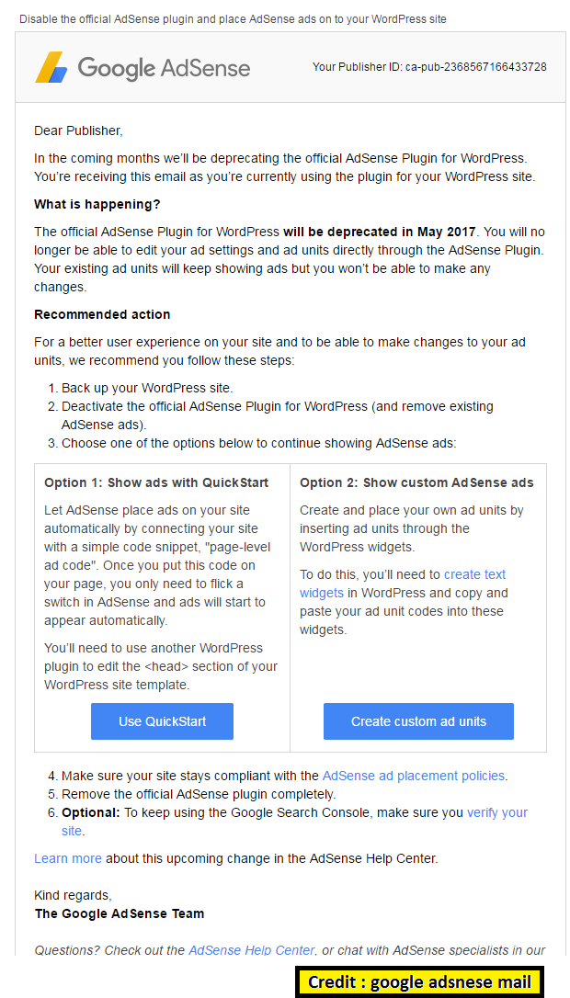570x998 pixels.
Task: Click the email subject line at top
Action: pos(233,18)
